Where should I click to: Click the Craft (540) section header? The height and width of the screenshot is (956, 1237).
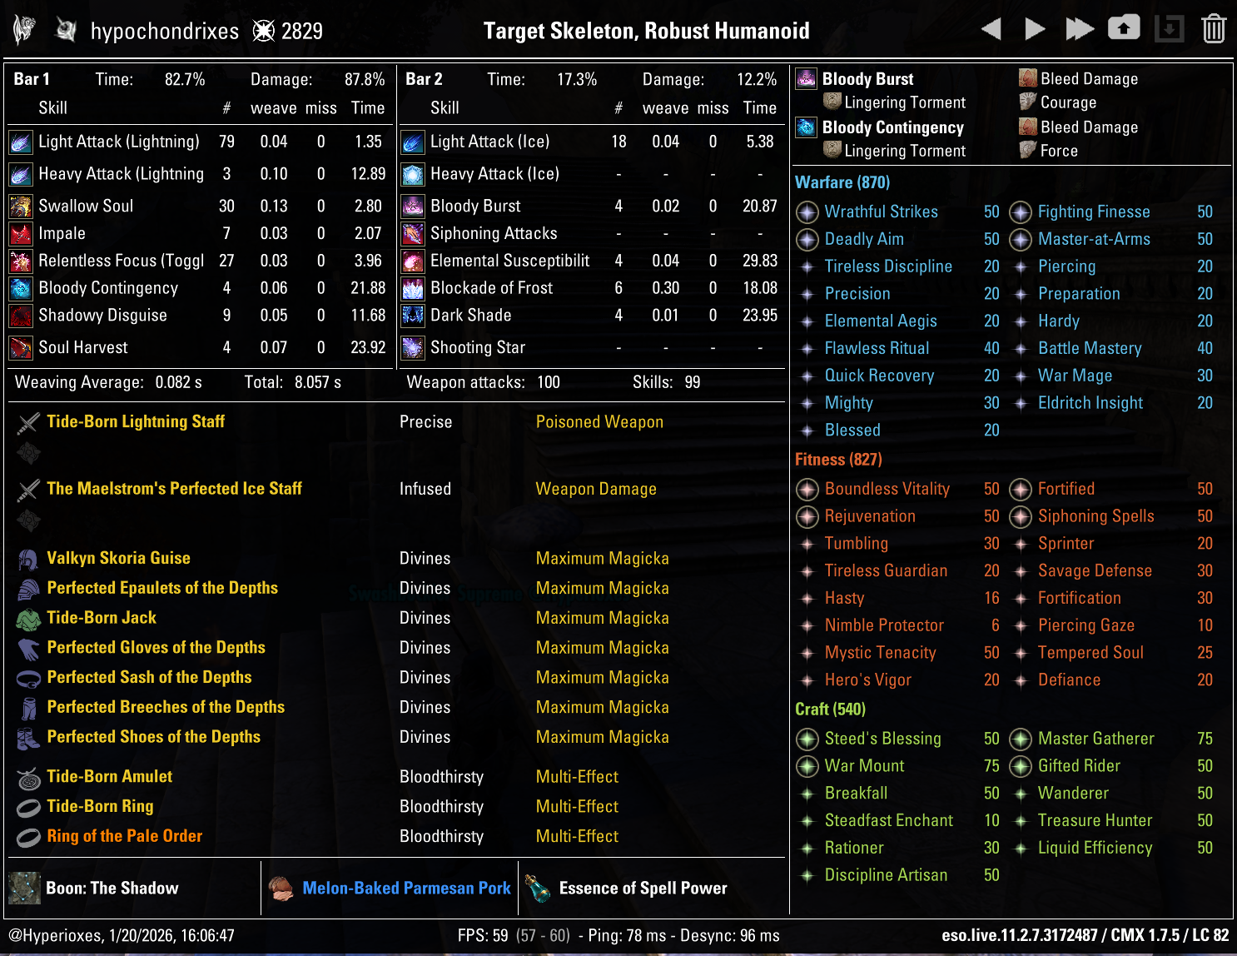pos(830,710)
